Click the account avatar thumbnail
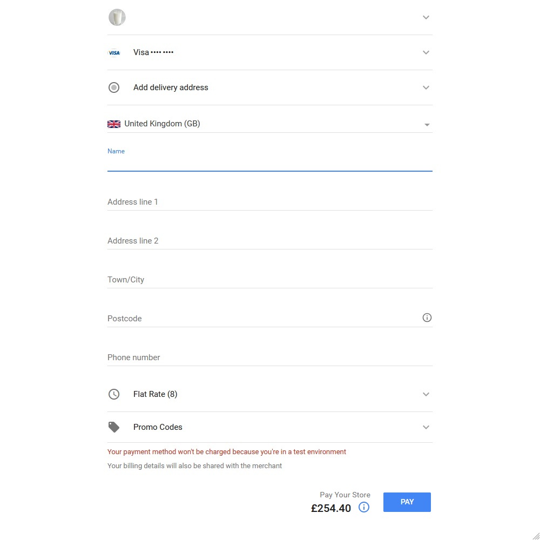Viewport: 540px width, 540px height. click(117, 17)
